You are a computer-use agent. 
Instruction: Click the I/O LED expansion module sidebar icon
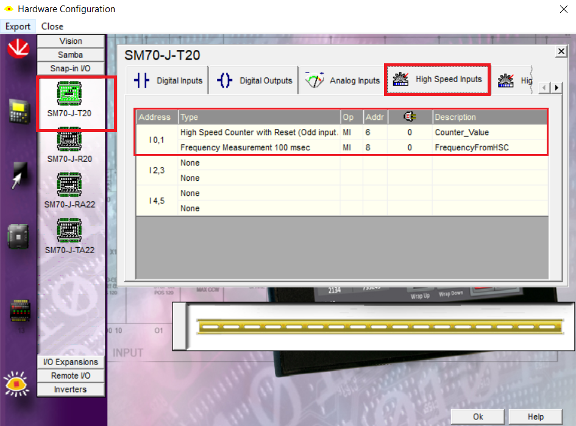pos(20,310)
